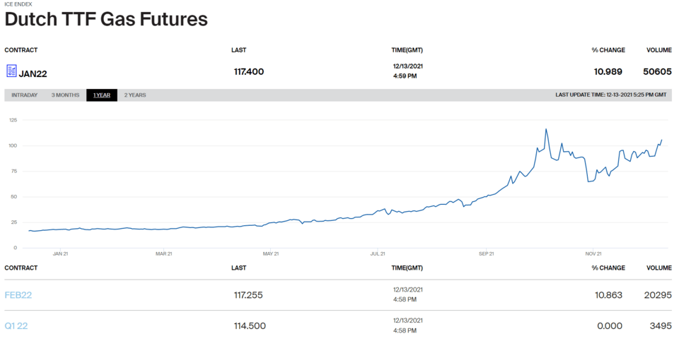
Task: Click the Last Update Time text
Action: (611, 95)
